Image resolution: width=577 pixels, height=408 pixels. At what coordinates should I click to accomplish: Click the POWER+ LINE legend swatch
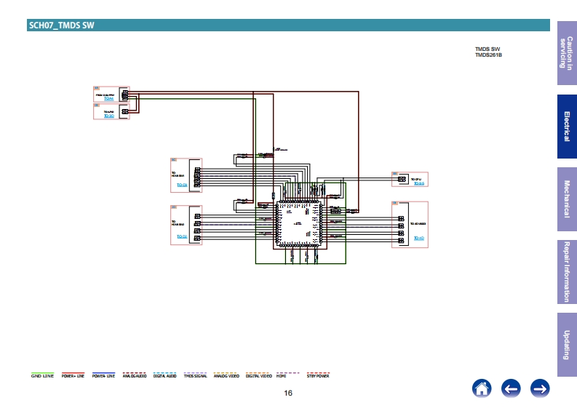click(73, 372)
